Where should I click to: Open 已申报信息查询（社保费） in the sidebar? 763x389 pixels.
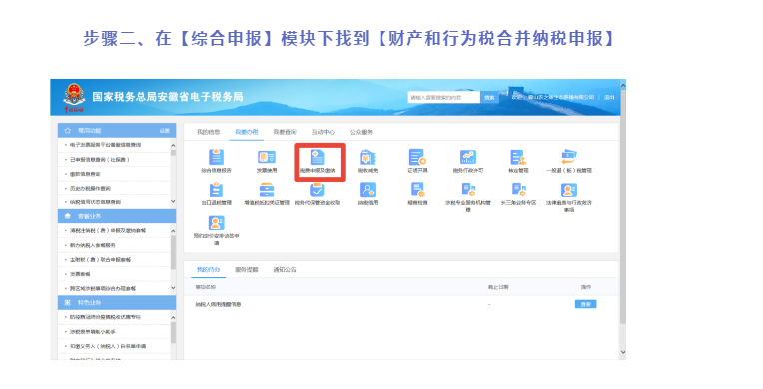pyautogui.click(x=99, y=159)
